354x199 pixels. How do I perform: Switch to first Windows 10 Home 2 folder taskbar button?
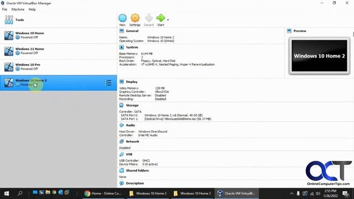(x=148, y=193)
